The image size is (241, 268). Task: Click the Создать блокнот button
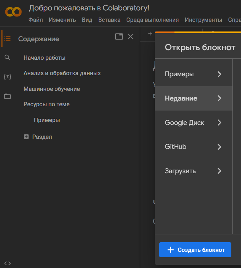[195, 250]
